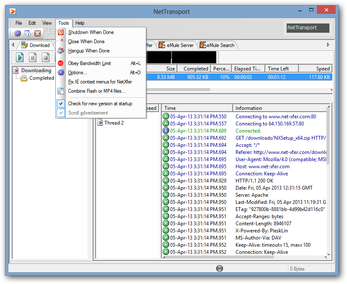Click the Downloading folder icon in tree
The image size is (347, 284).
(16, 70)
